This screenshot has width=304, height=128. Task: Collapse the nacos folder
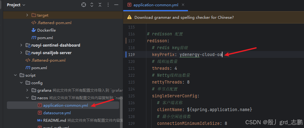point(27,98)
